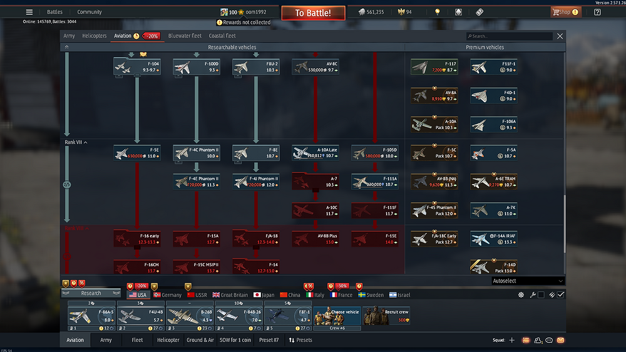Collapse the Rank VII section
Image resolution: width=626 pixels, height=352 pixels.
(x=76, y=142)
